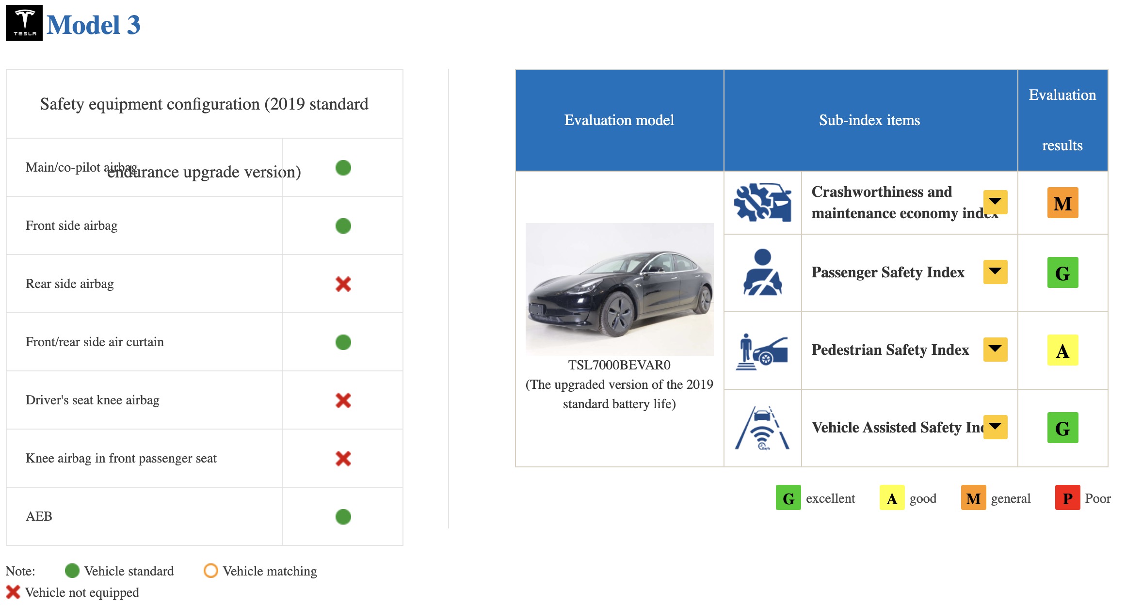
Task: Expand the Vehicle Assisted Safety Index dropdown
Action: point(995,427)
